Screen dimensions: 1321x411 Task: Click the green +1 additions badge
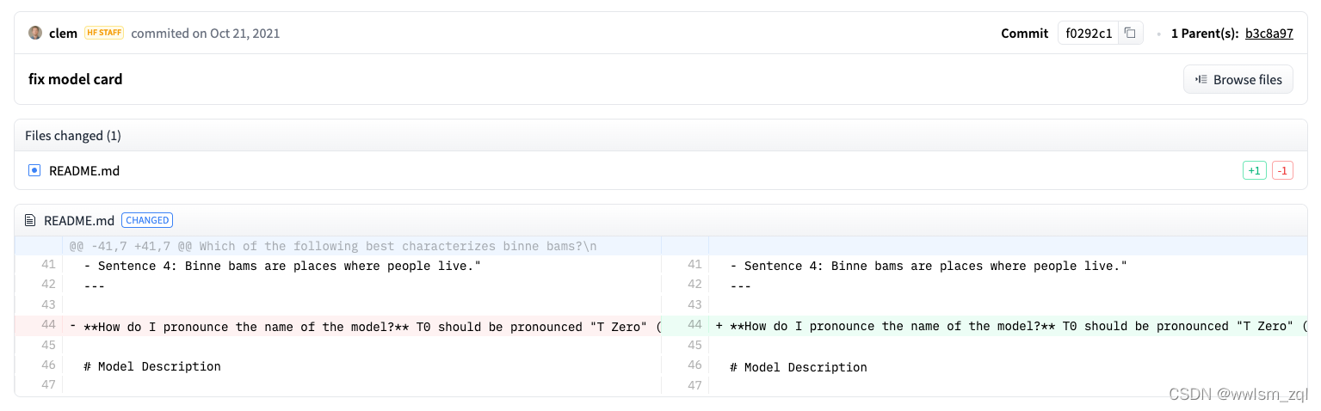(1254, 170)
